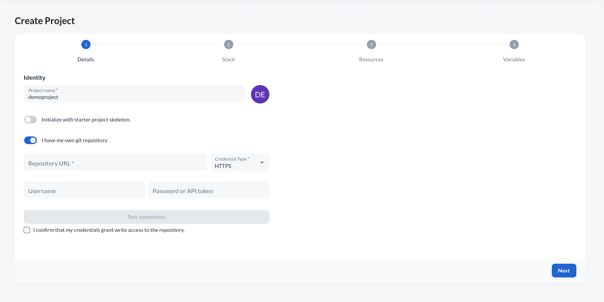The height and width of the screenshot is (302, 604).
Task: Enable the starter project skeleton toggle
Action: click(31, 120)
